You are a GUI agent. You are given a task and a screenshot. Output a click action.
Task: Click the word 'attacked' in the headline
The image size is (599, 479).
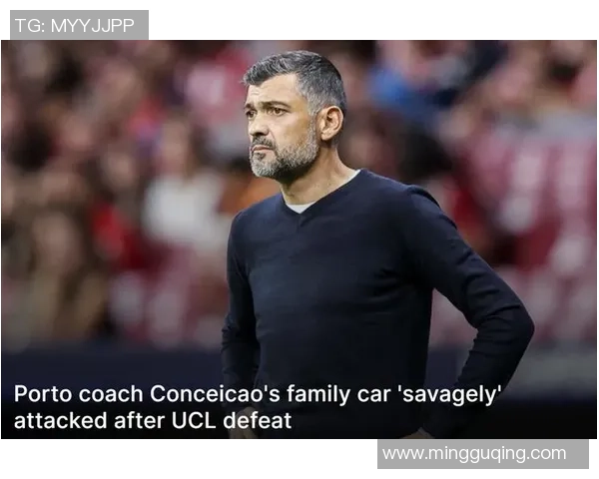[60, 420]
